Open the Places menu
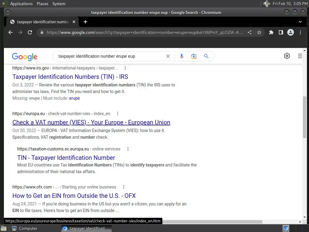 42,4
